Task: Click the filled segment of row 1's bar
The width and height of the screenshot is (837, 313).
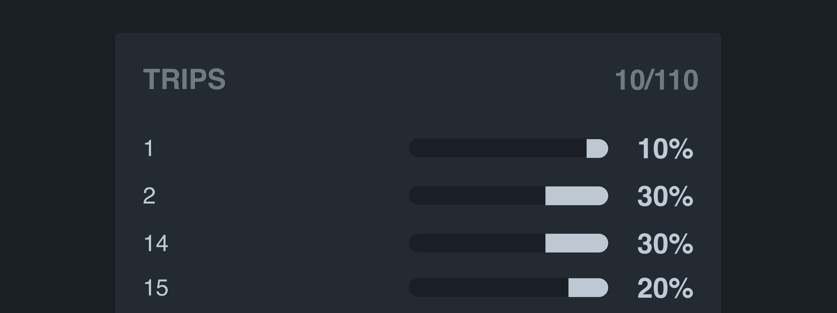Action: [x=597, y=149]
